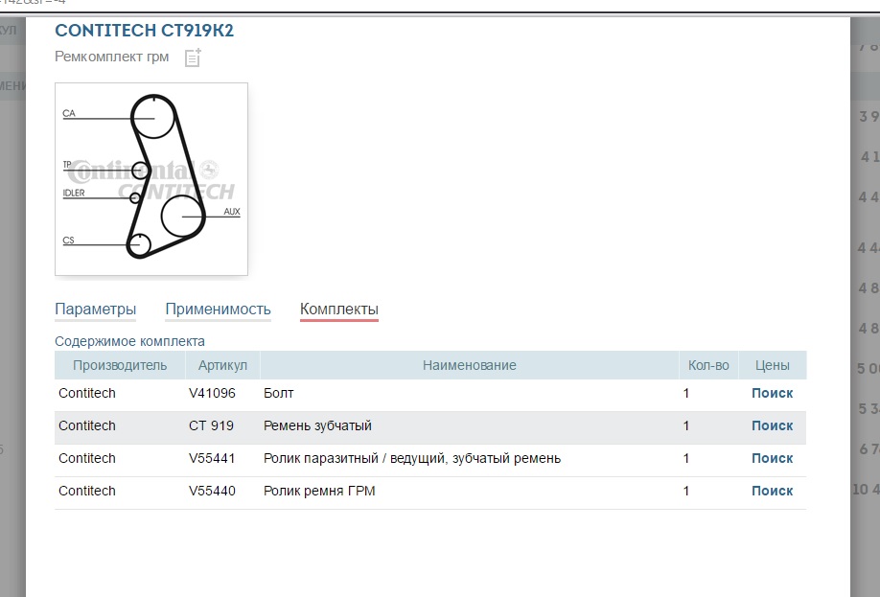Select article number V55441
The image size is (880, 597).
pos(212,458)
